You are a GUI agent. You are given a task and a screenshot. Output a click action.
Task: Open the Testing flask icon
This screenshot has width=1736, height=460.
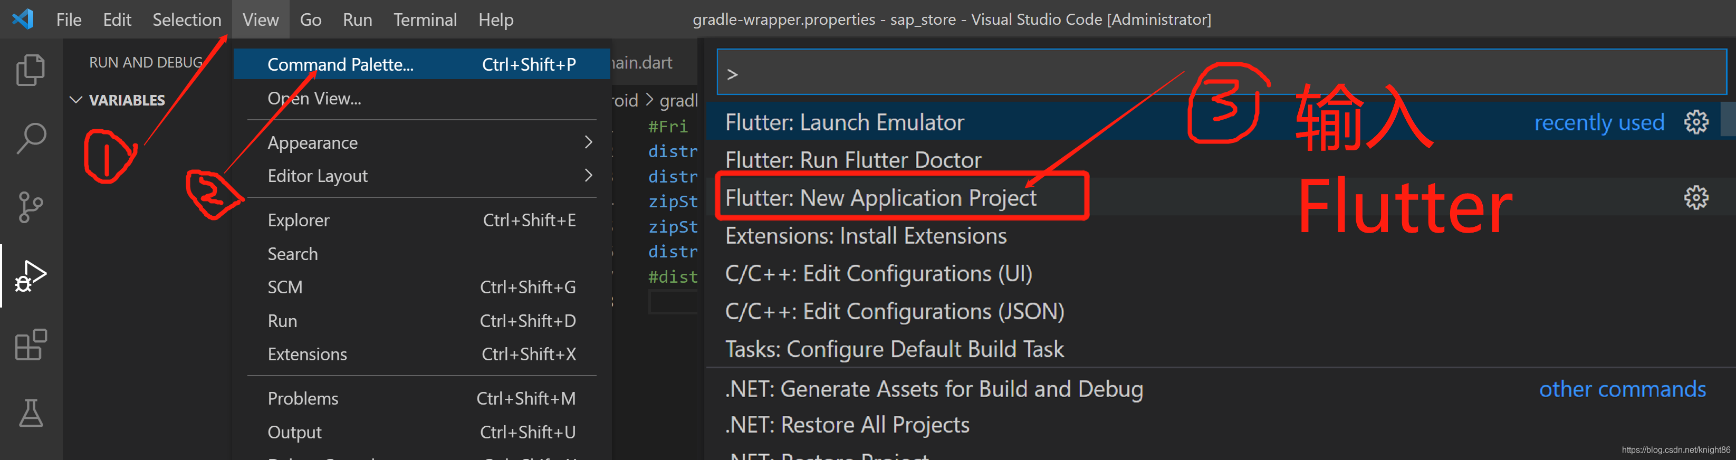[30, 413]
